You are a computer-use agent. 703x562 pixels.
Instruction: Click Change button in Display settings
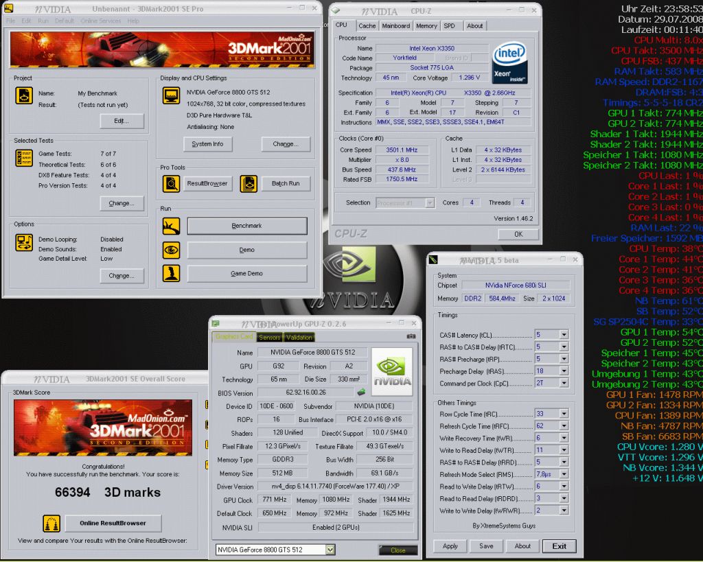click(286, 144)
